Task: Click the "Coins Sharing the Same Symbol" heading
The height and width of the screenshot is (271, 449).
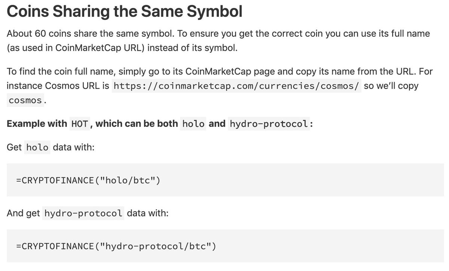Action: coord(125,12)
